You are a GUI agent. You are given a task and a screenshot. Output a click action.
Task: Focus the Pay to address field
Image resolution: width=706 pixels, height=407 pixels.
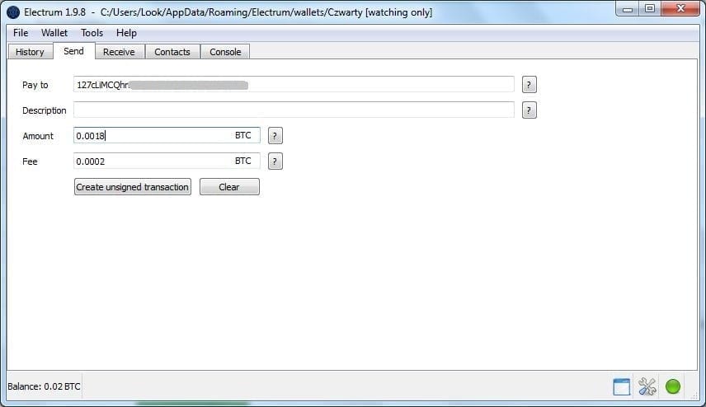click(x=294, y=84)
